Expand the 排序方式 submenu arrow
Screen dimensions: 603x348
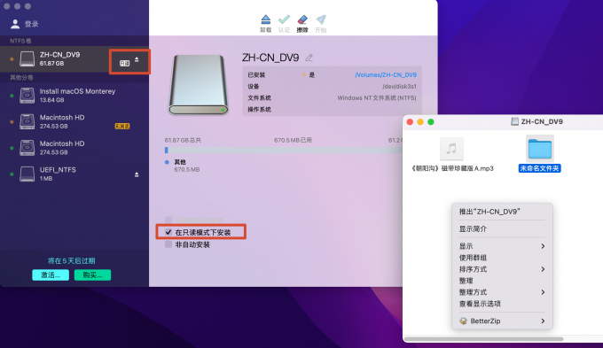tap(543, 269)
